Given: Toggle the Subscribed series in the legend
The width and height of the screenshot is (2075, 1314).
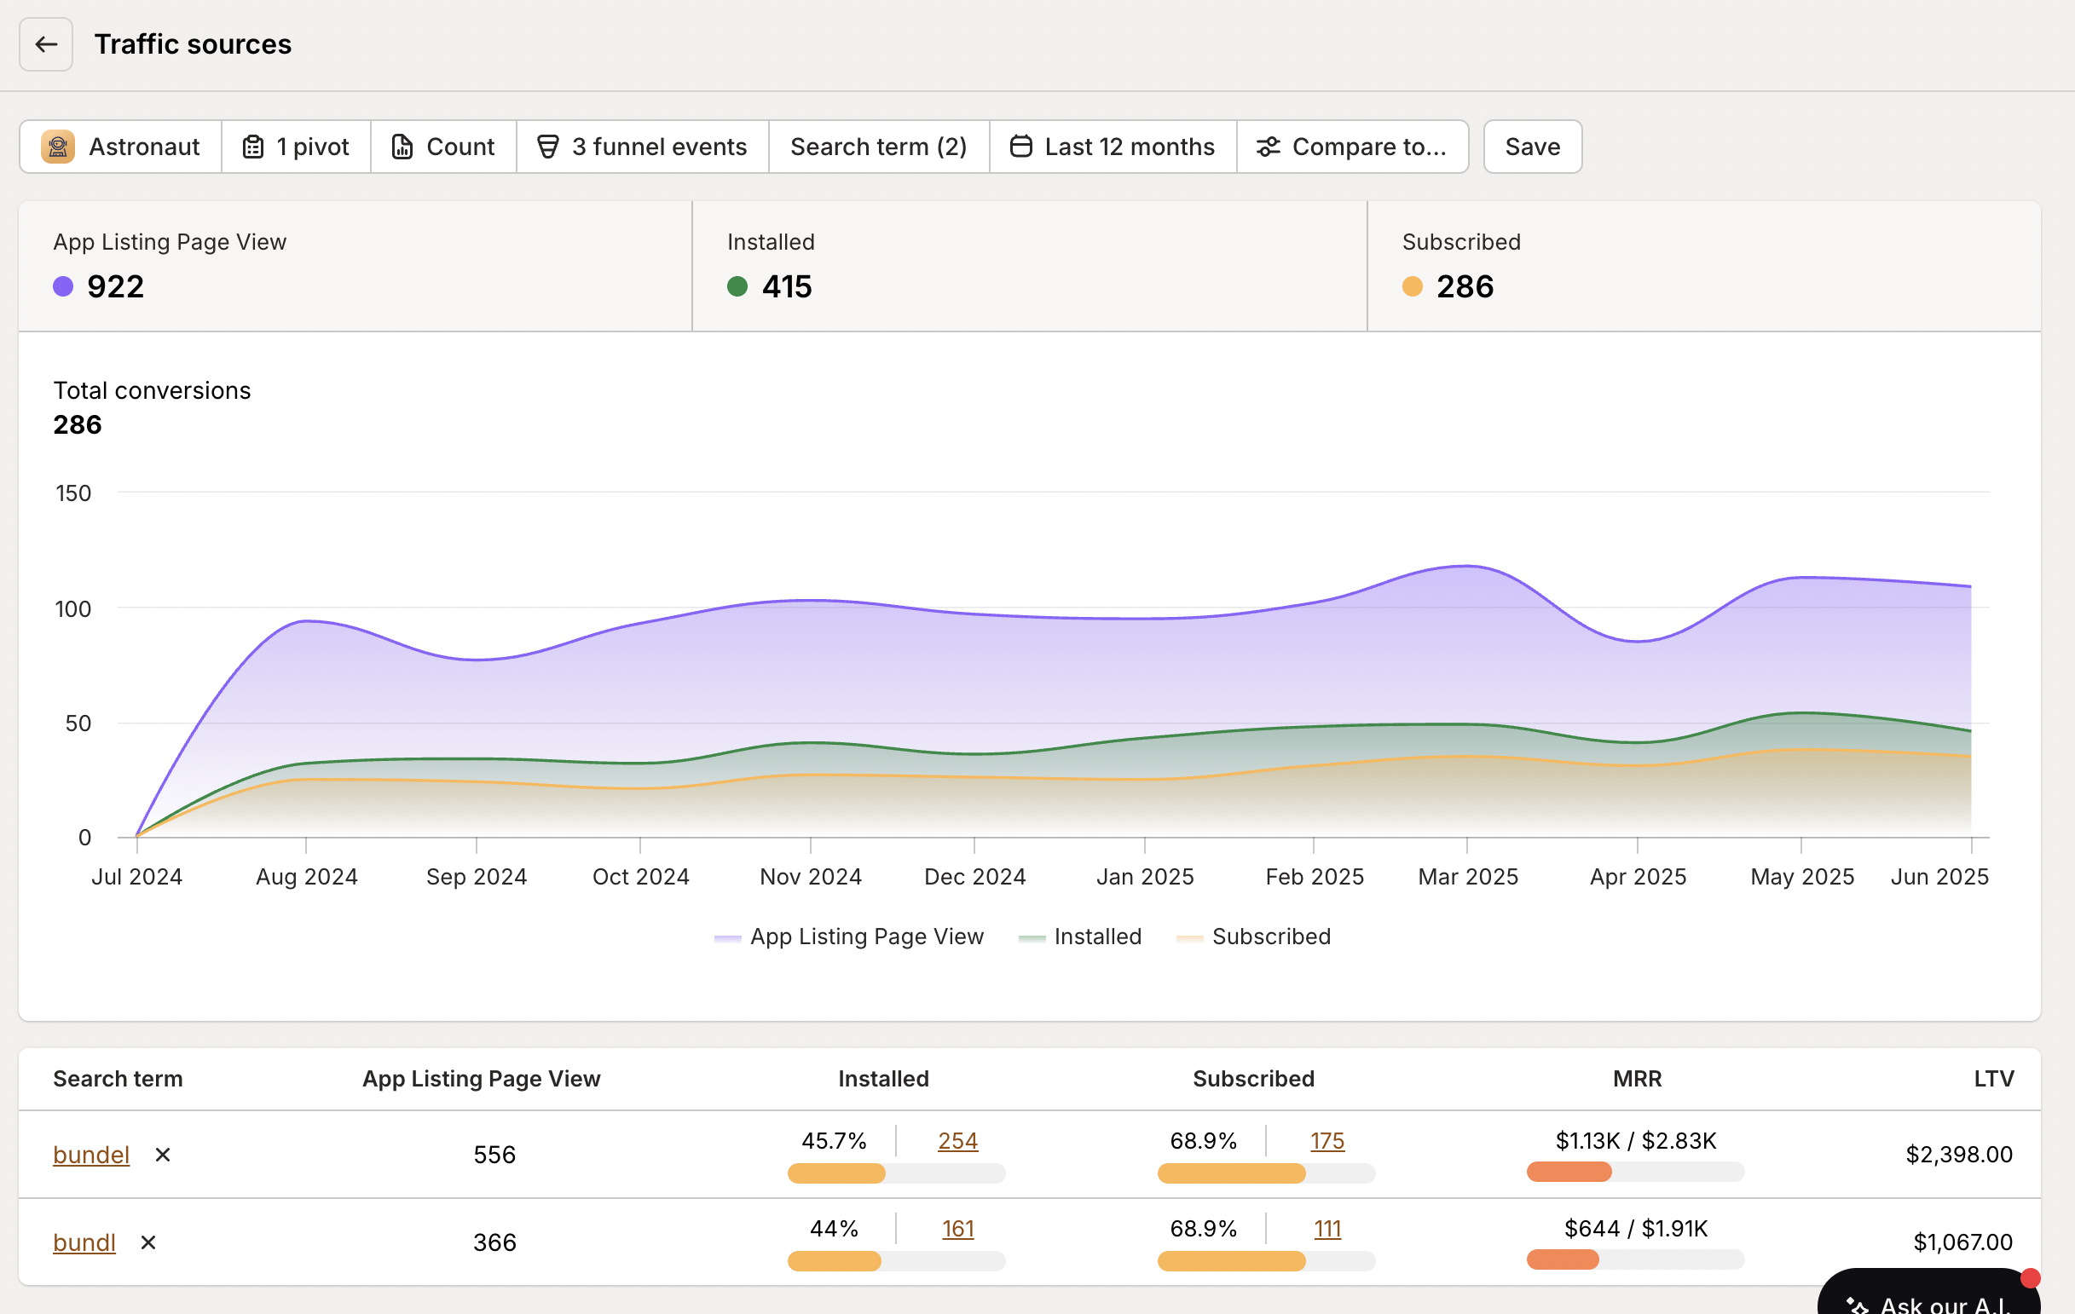Looking at the screenshot, I should (x=1255, y=937).
